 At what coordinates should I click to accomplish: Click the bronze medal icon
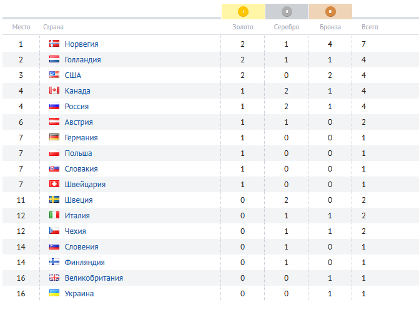tap(330, 11)
